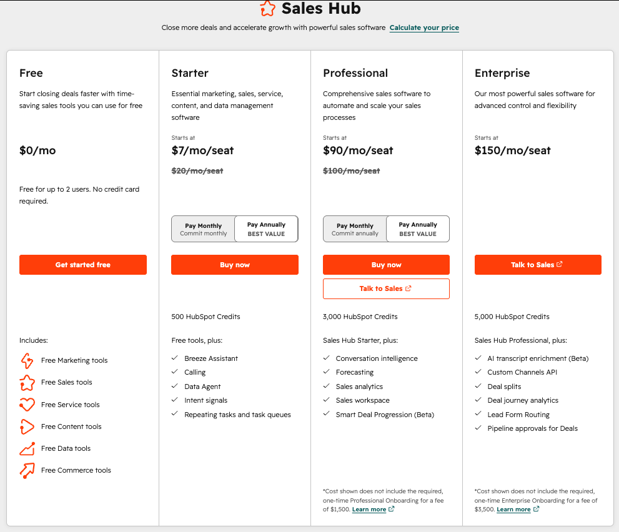
Task: Open Enterprise Onboarding Learn more link
Action: click(x=513, y=510)
